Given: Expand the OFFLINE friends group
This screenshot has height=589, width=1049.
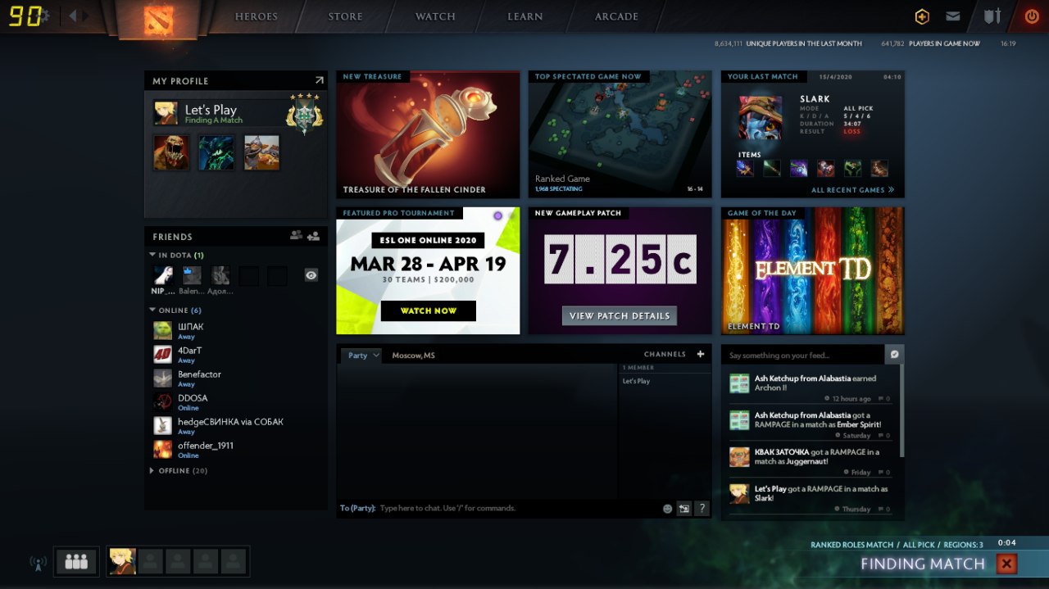Looking at the screenshot, I should (152, 470).
